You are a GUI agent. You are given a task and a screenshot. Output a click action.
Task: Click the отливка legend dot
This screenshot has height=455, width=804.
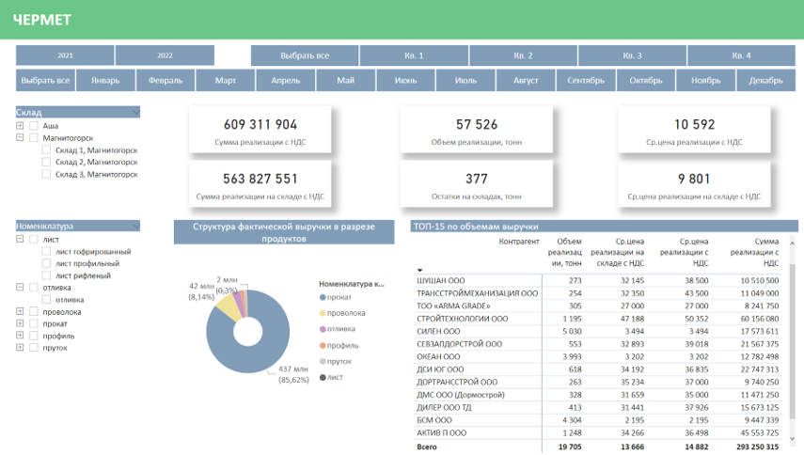pyautogui.click(x=323, y=329)
